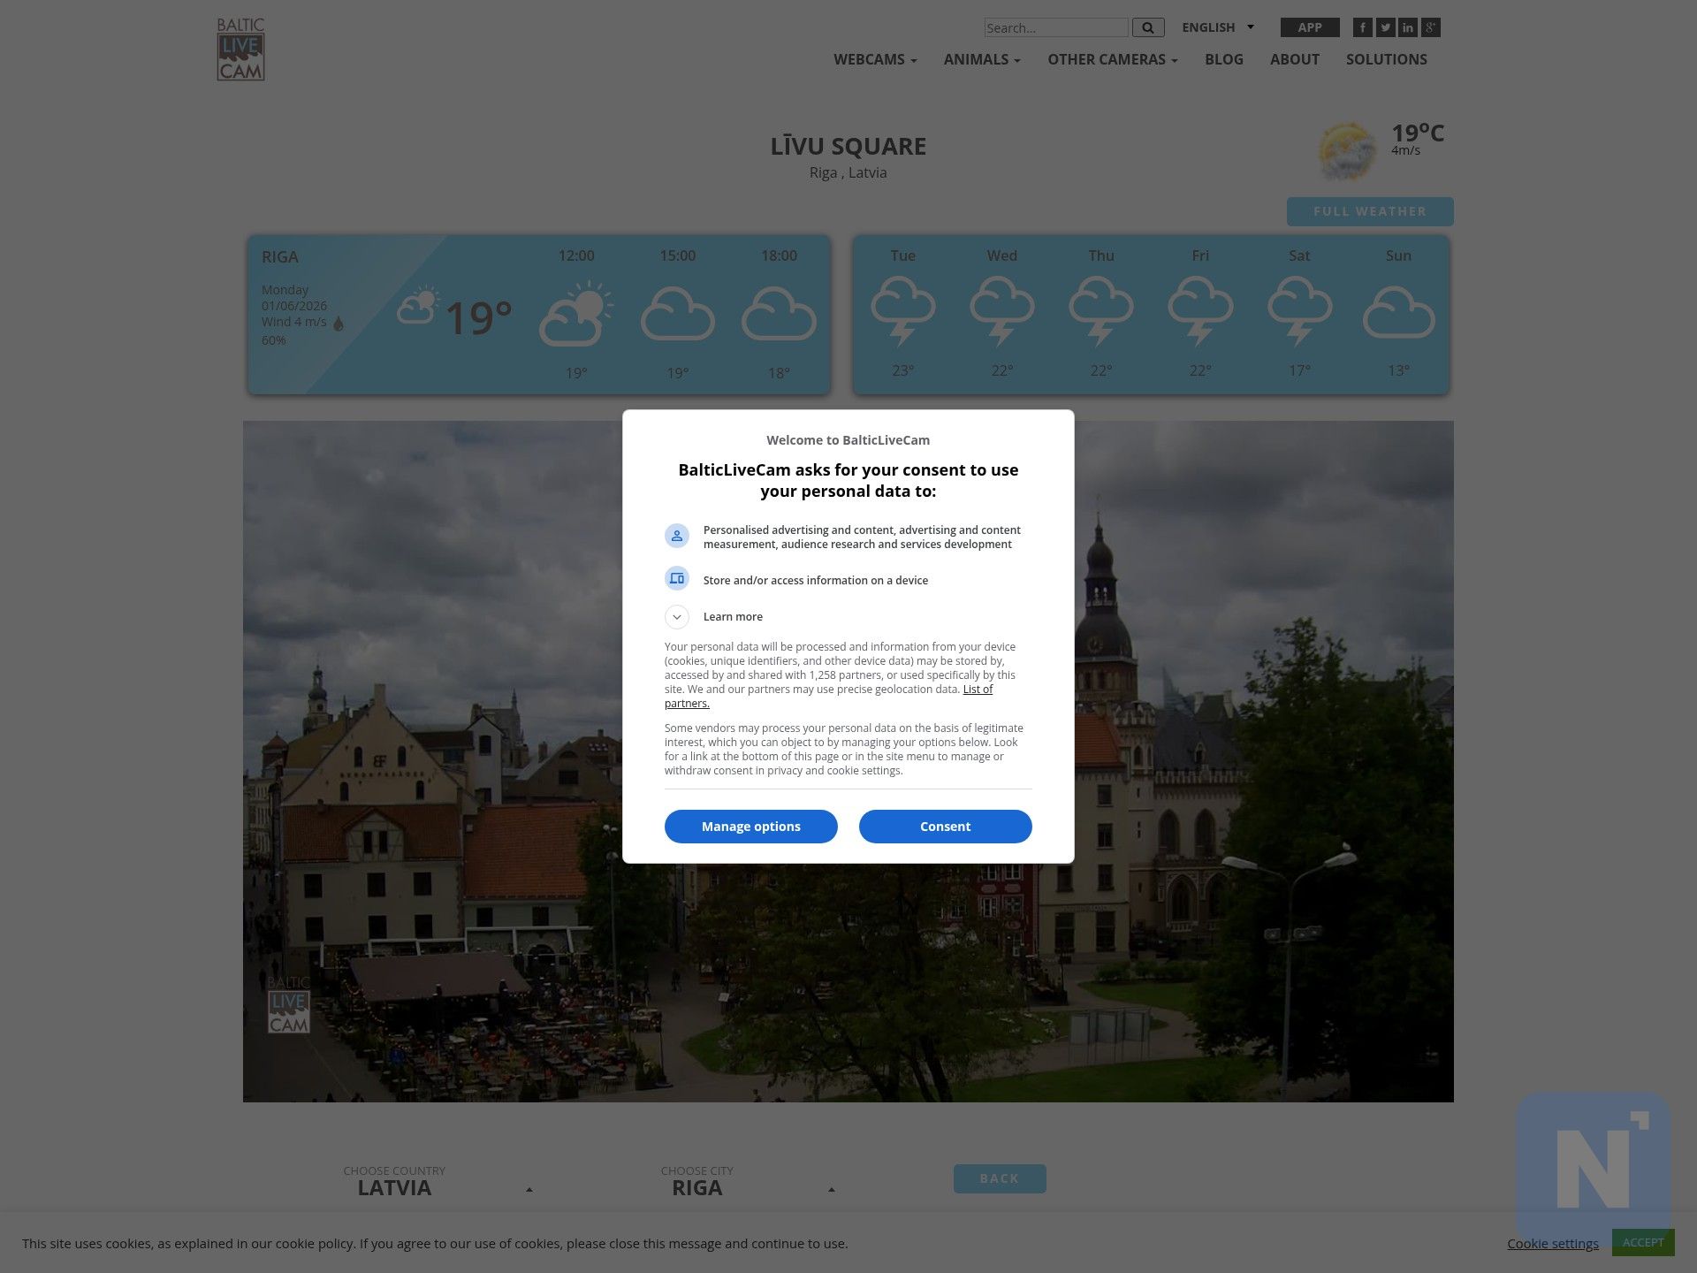Screen dimensions: 1697x1273
Task: Click the APP button in header
Action: pos(1310,27)
